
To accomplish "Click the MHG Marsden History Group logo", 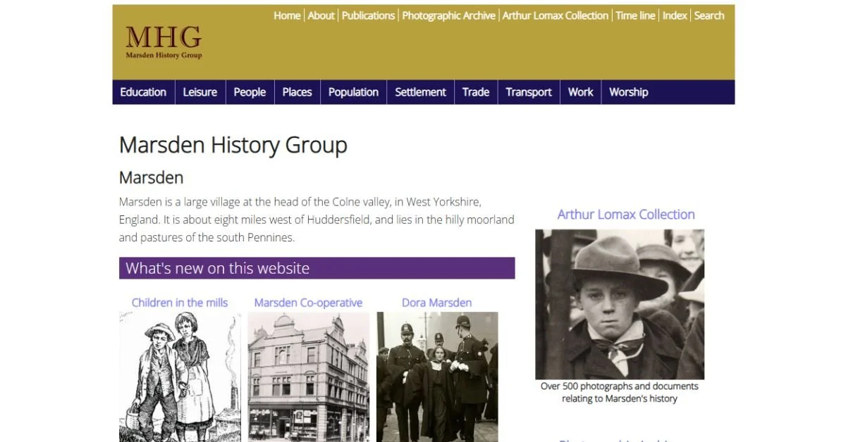I will 164,42.
